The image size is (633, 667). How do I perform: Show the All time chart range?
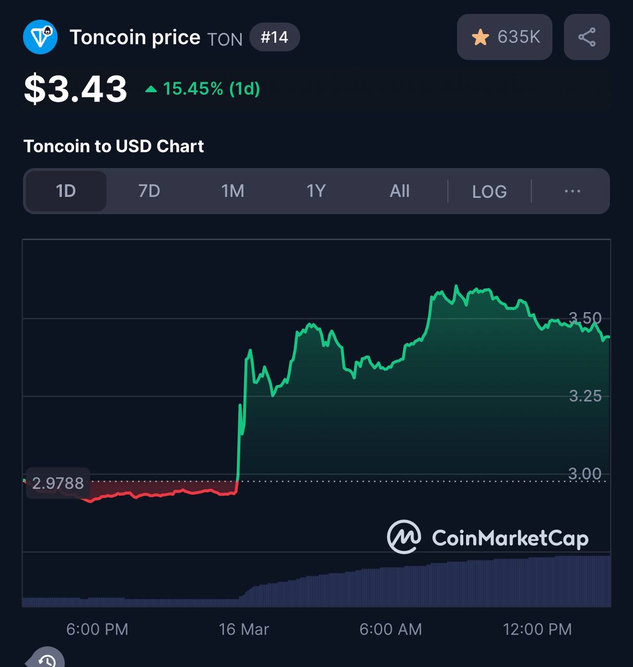coord(399,191)
